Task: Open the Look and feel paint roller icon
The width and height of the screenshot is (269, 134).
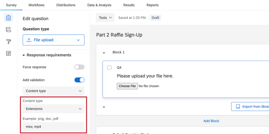Action: tap(8, 42)
